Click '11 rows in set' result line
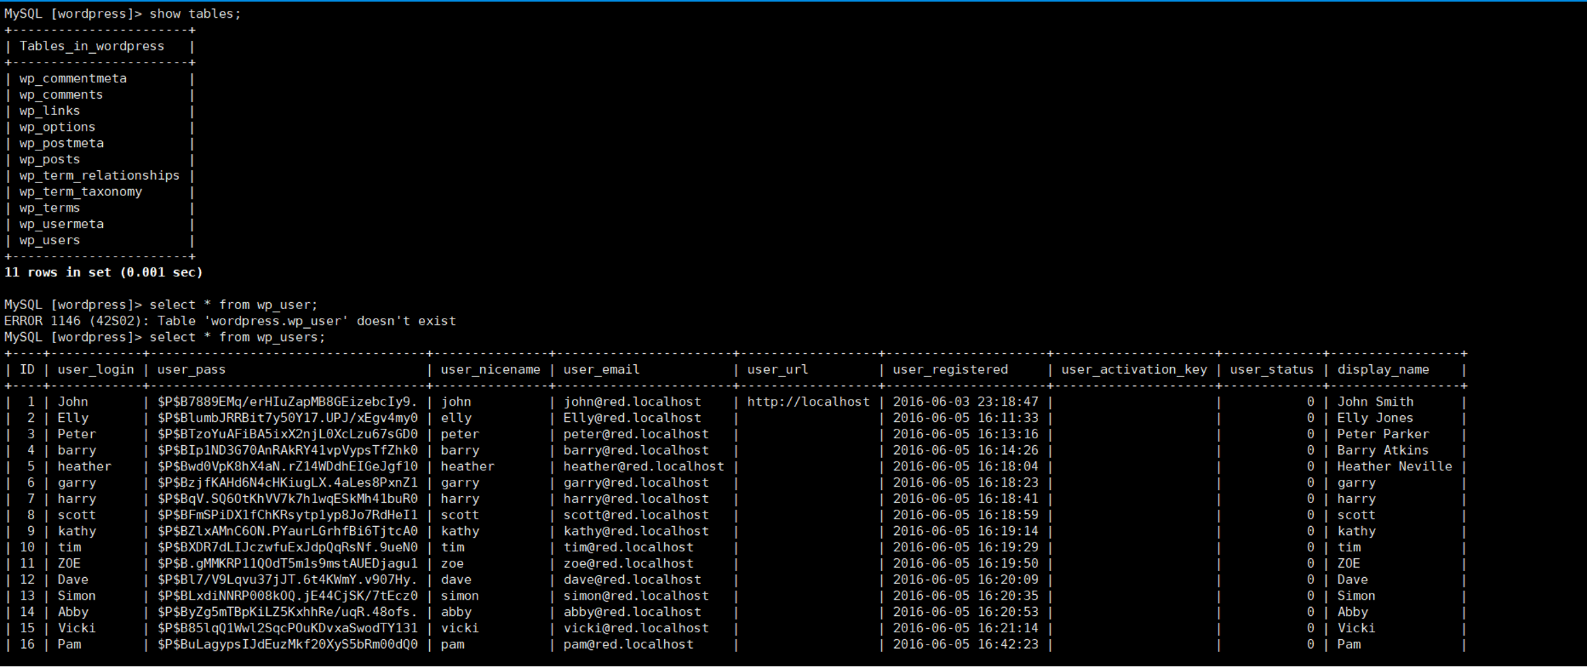 point(104,272)
